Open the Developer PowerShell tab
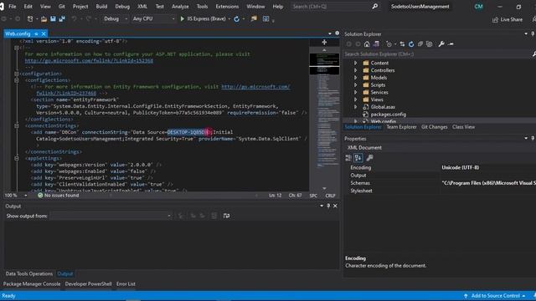The height and width of the screenshot is (301, 536). point(88,284)
